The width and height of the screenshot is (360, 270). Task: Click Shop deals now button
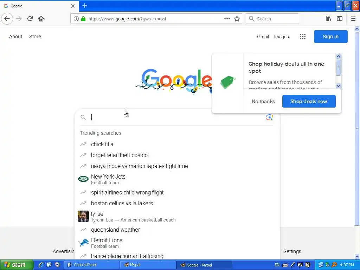point(309,101)
